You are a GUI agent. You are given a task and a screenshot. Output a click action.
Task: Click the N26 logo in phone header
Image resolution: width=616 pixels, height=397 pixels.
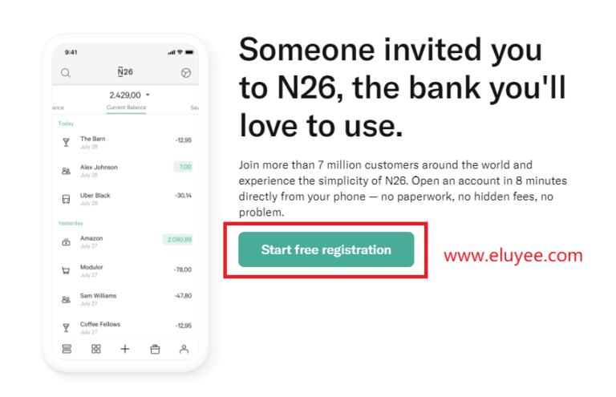coord(125,72)
